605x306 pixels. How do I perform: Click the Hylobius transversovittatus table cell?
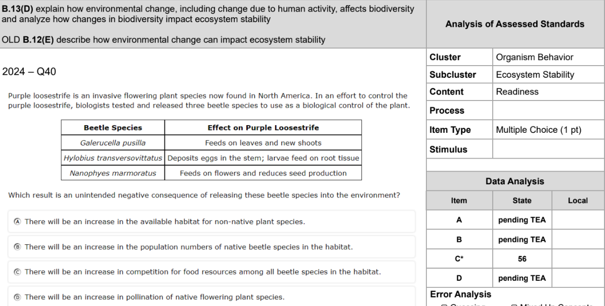113,158
